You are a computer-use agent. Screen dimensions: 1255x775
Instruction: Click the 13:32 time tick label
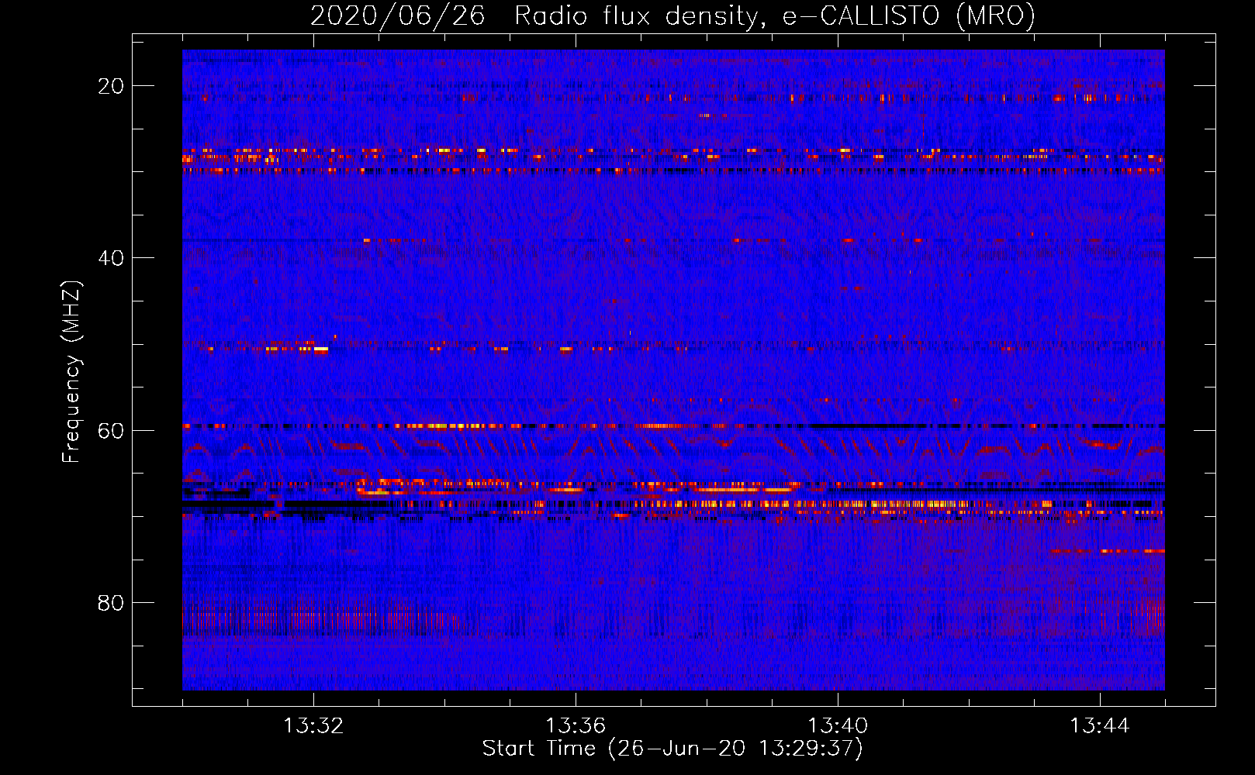[x=313, y=726]
